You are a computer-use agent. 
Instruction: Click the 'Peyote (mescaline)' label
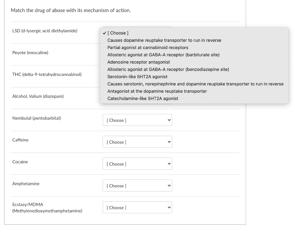click(x=30, y=53)
